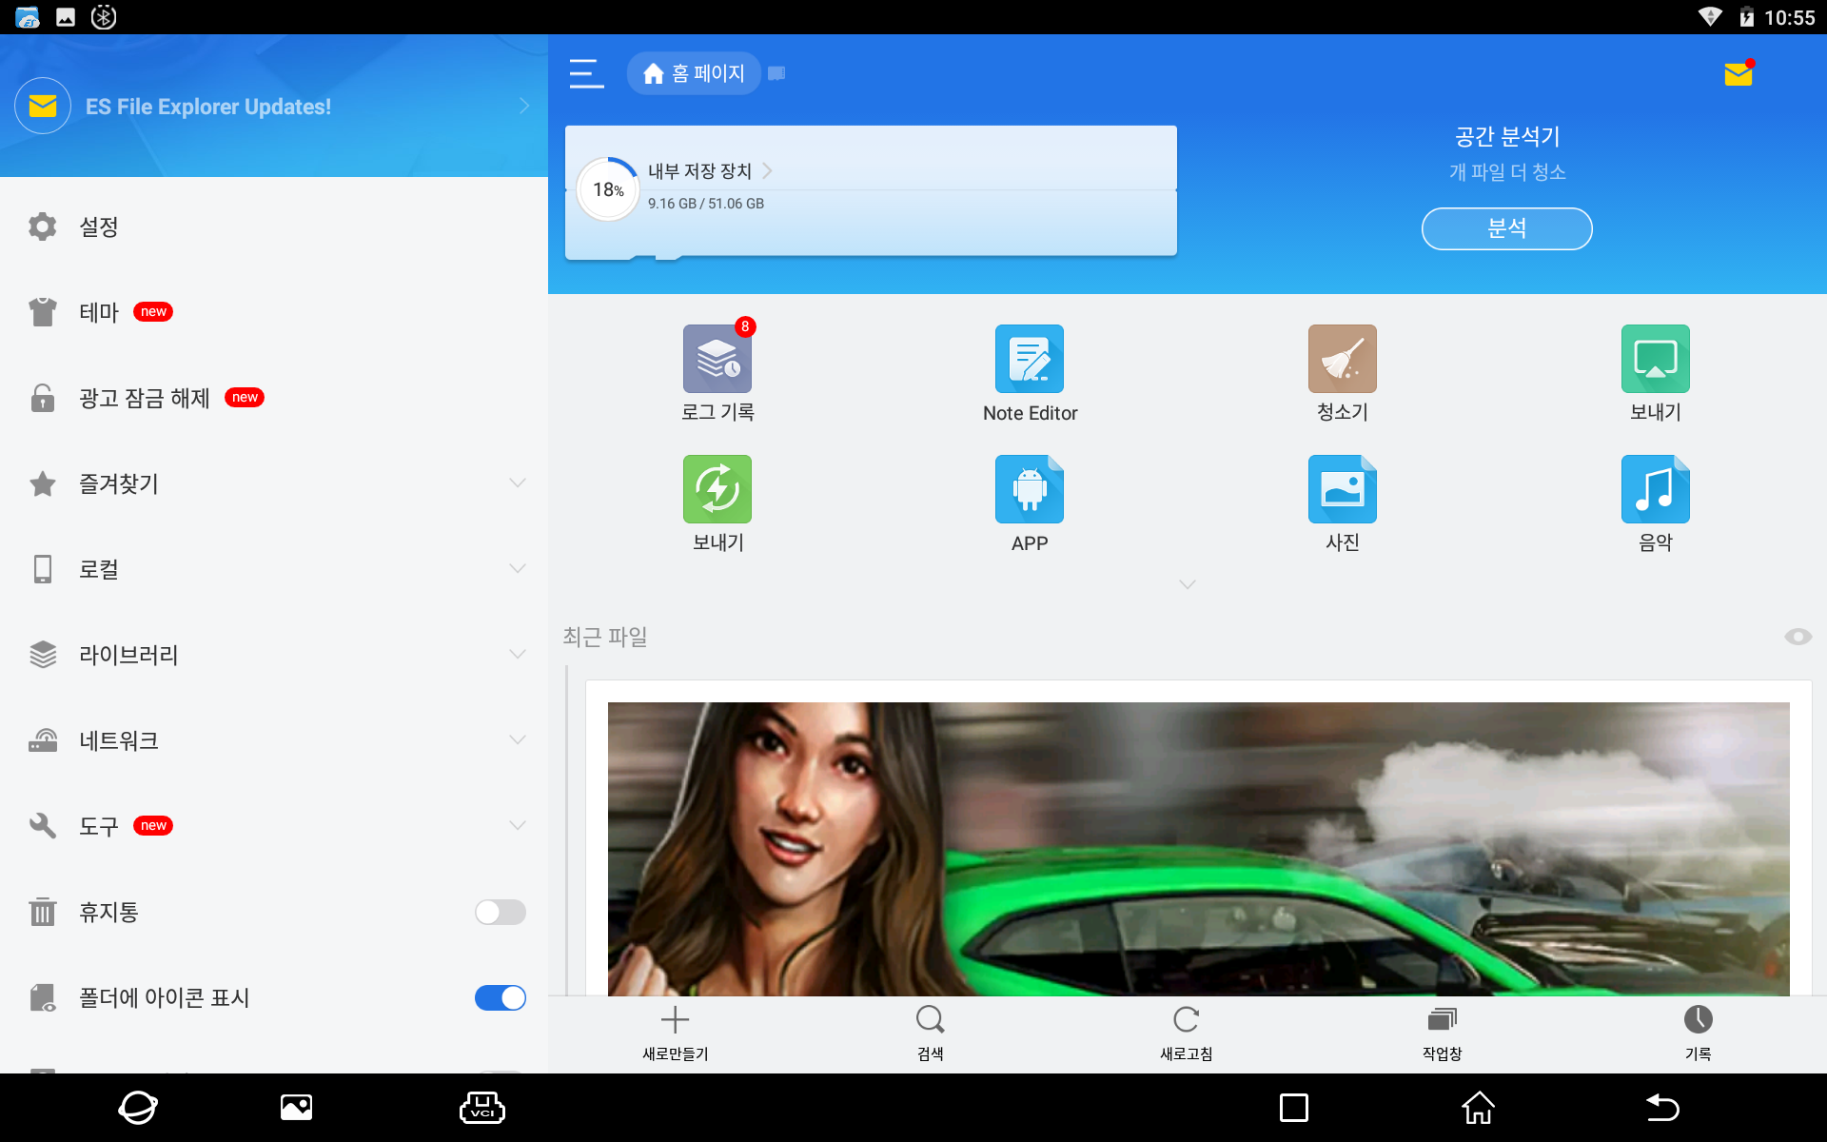Tap the 검색 search icon

[930, 1019]
